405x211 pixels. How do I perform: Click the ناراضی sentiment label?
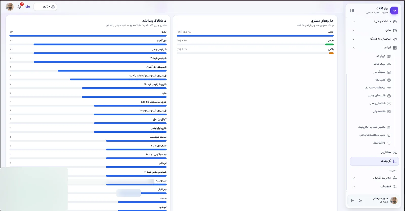[330, 41]
